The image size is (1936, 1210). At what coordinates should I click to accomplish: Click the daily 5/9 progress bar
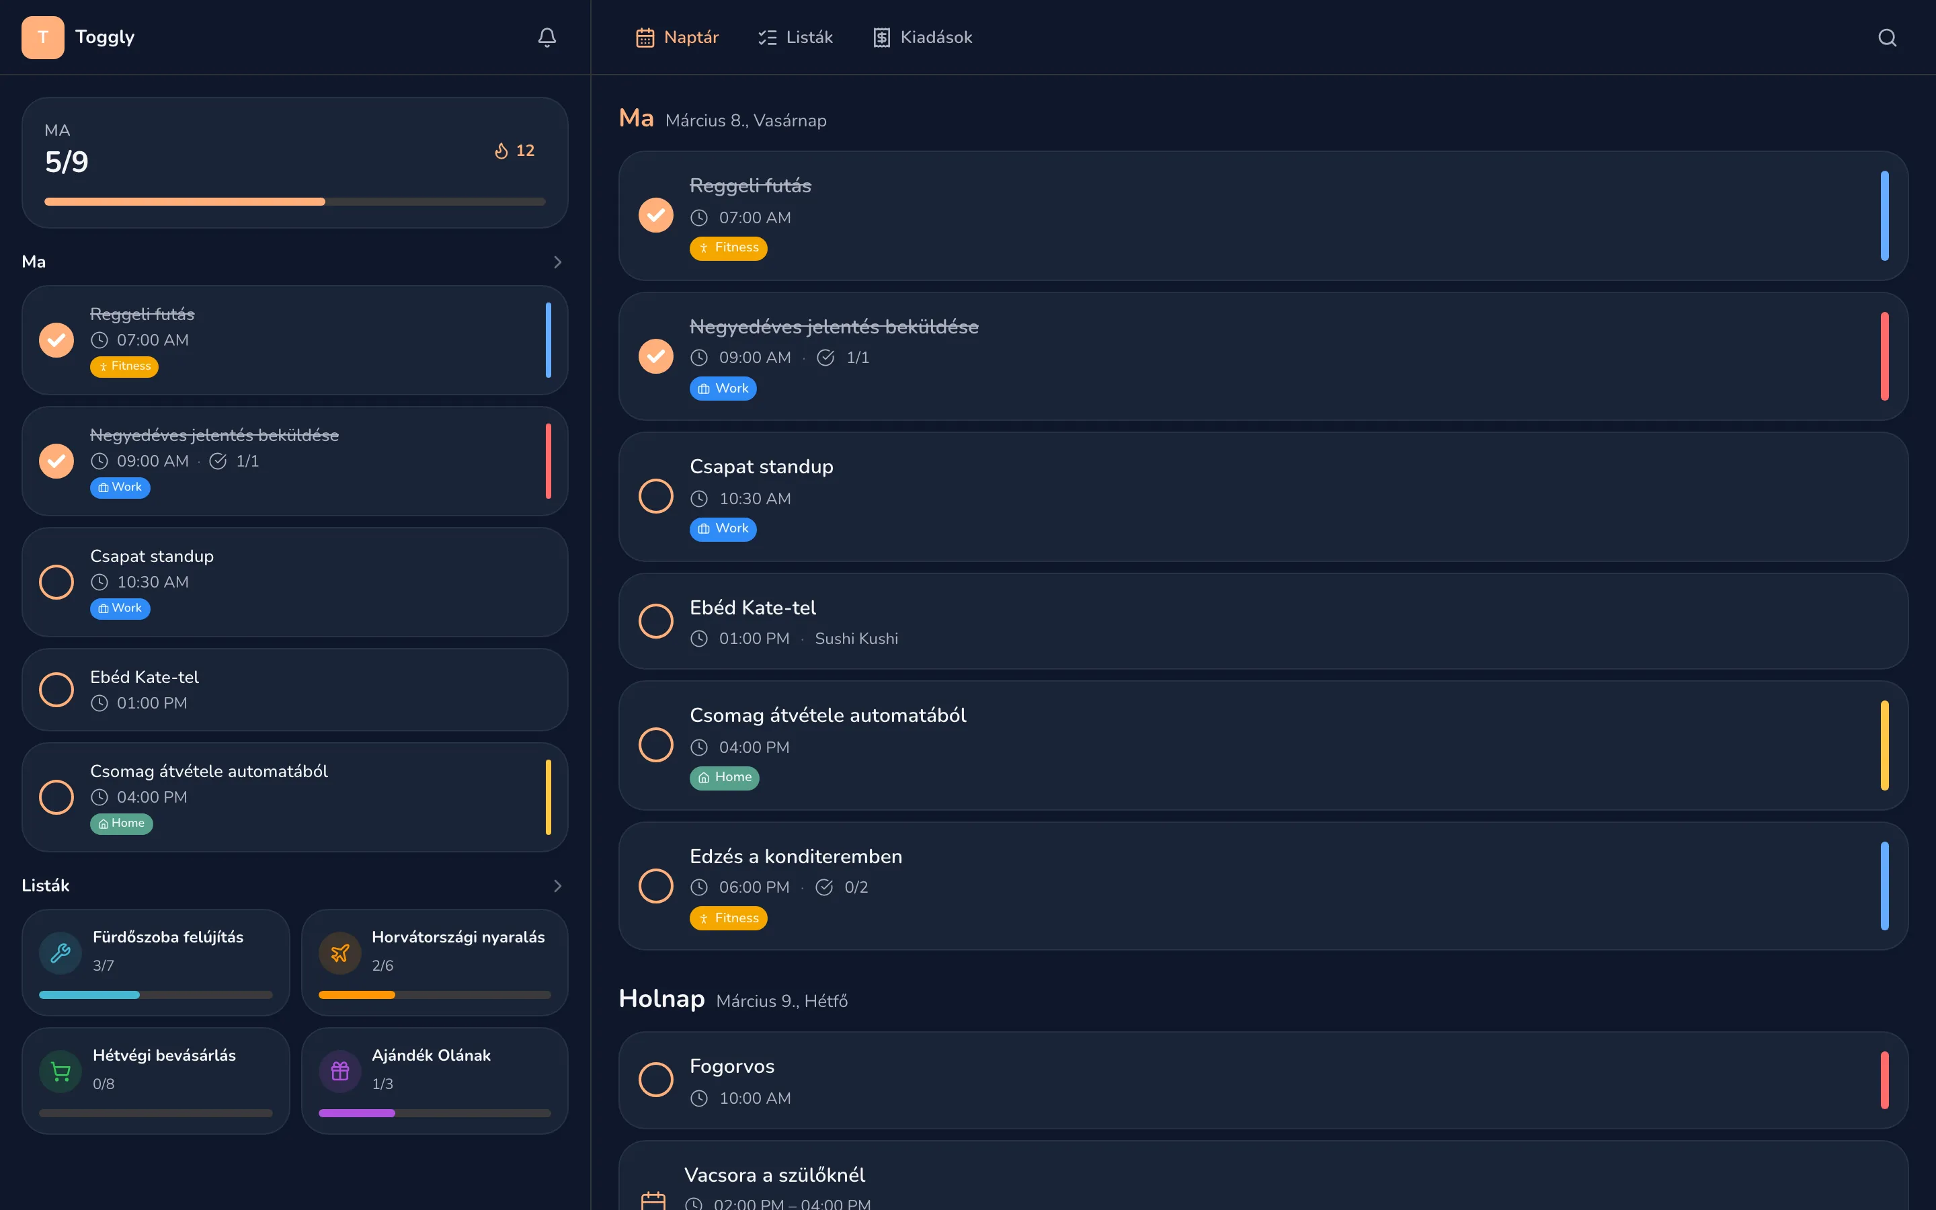tap(295, 202)
